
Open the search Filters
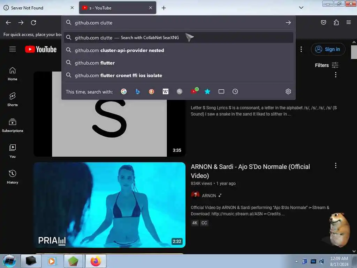(327, 65)
